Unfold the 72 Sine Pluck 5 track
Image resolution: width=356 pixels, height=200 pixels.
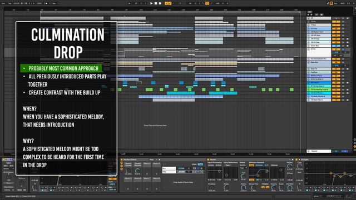tap(309, 93)
